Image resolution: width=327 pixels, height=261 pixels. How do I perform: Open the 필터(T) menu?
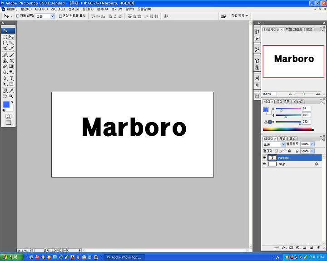coord(88,9)
